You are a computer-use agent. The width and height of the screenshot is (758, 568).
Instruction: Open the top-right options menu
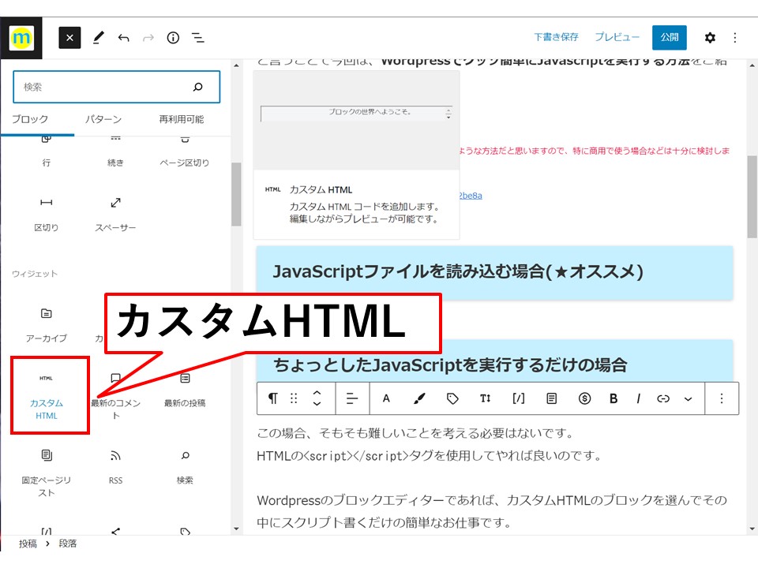pyautogui.click(x=735, y=38)
